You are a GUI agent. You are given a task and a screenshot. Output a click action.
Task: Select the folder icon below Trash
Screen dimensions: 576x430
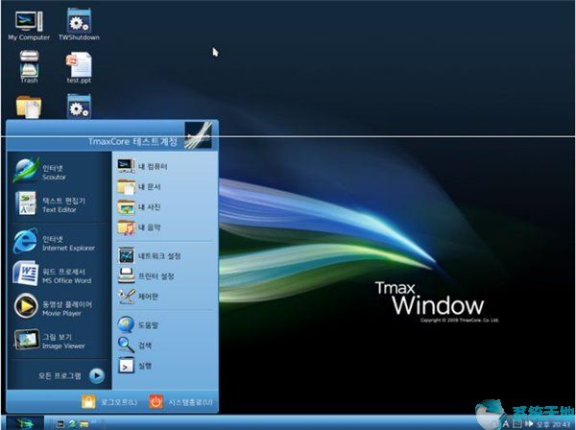[x=29, y=107]
